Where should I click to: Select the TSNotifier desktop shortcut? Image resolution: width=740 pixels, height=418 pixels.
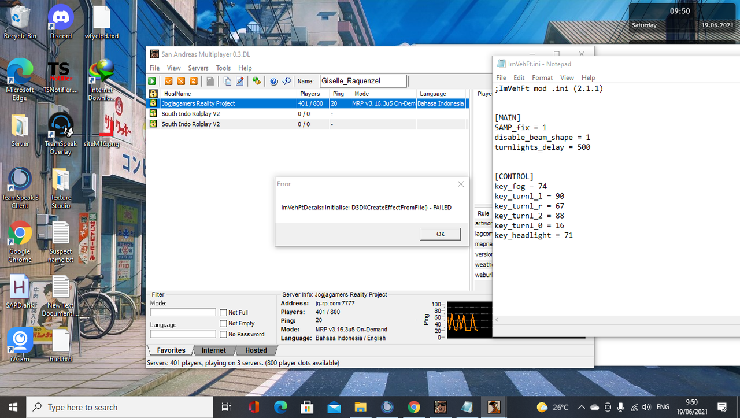tap(61, 78)
